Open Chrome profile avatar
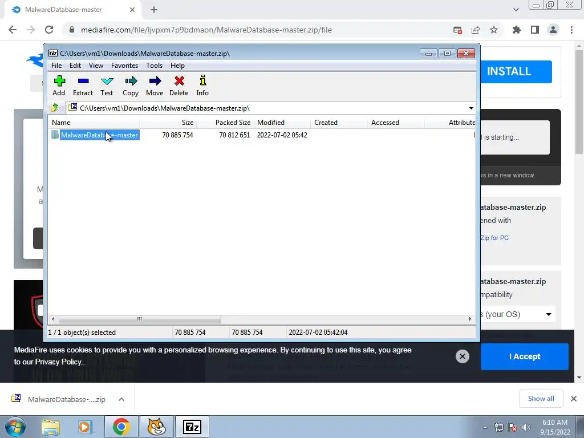 553,30
